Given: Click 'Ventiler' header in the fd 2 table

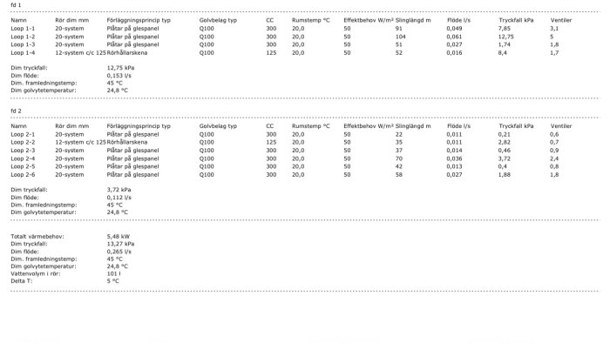Looking at the screenshot, I should pos(561,126).
